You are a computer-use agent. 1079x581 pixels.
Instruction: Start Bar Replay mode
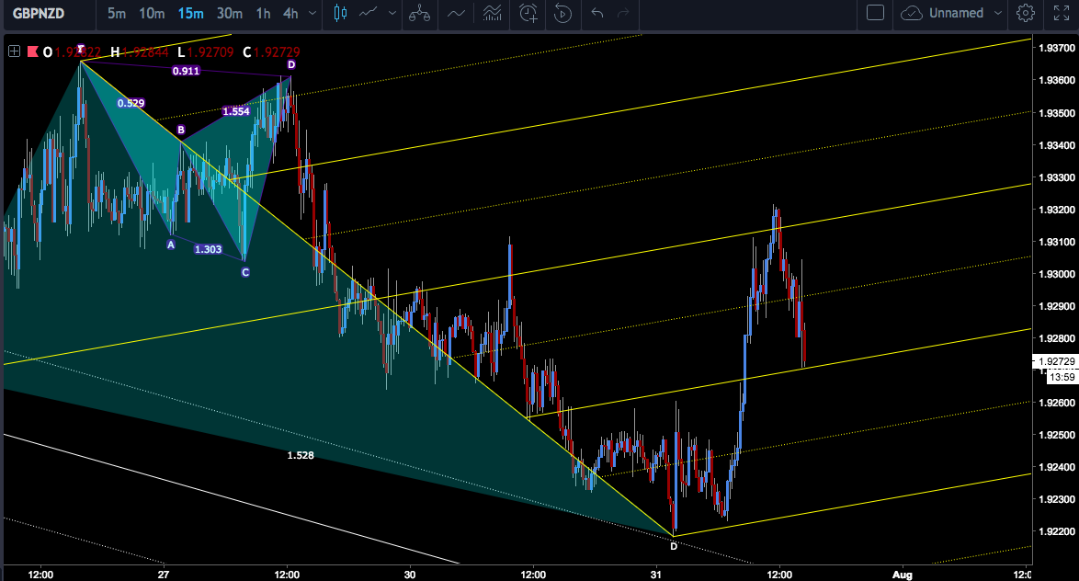point(562,13)
